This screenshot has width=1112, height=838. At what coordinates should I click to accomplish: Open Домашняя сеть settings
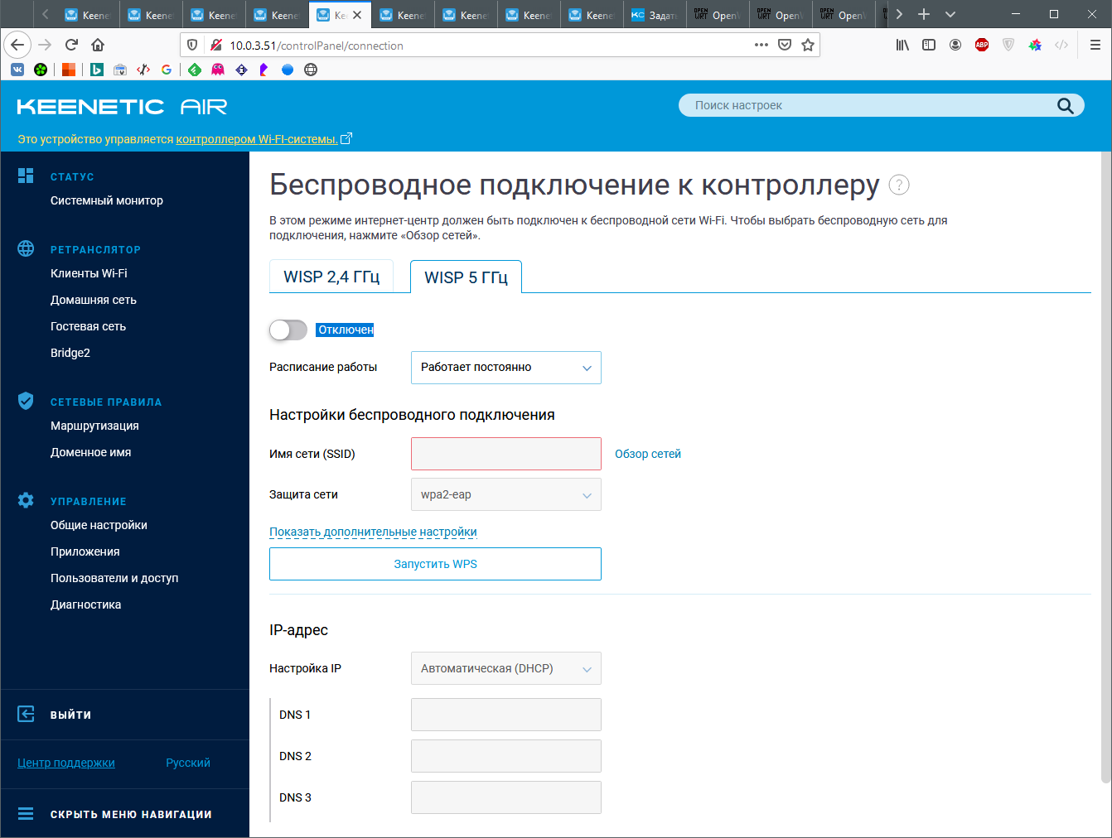click(94, 300)
